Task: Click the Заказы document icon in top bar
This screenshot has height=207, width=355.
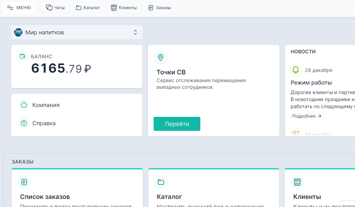Action: 151,7
